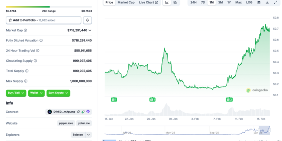Click the Info section heading
Screen dimensions: 282x141
coord(9,103)
